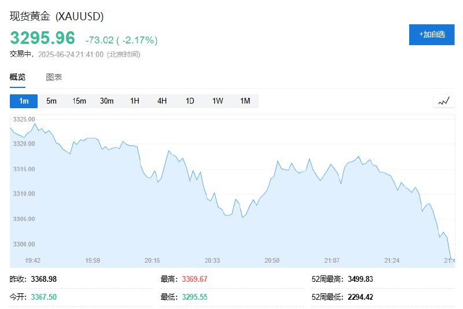Viewport: 463px width, 309px height.
Task: Click the 最低 value 3295.55
Action: (194, 297)
